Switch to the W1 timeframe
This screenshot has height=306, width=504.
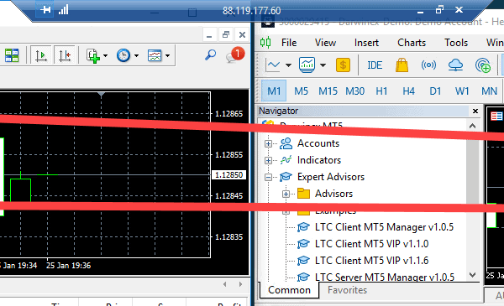click(462, 91)
